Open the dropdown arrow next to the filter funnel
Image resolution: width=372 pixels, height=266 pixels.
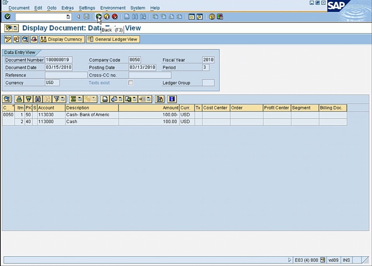(63, 99)
